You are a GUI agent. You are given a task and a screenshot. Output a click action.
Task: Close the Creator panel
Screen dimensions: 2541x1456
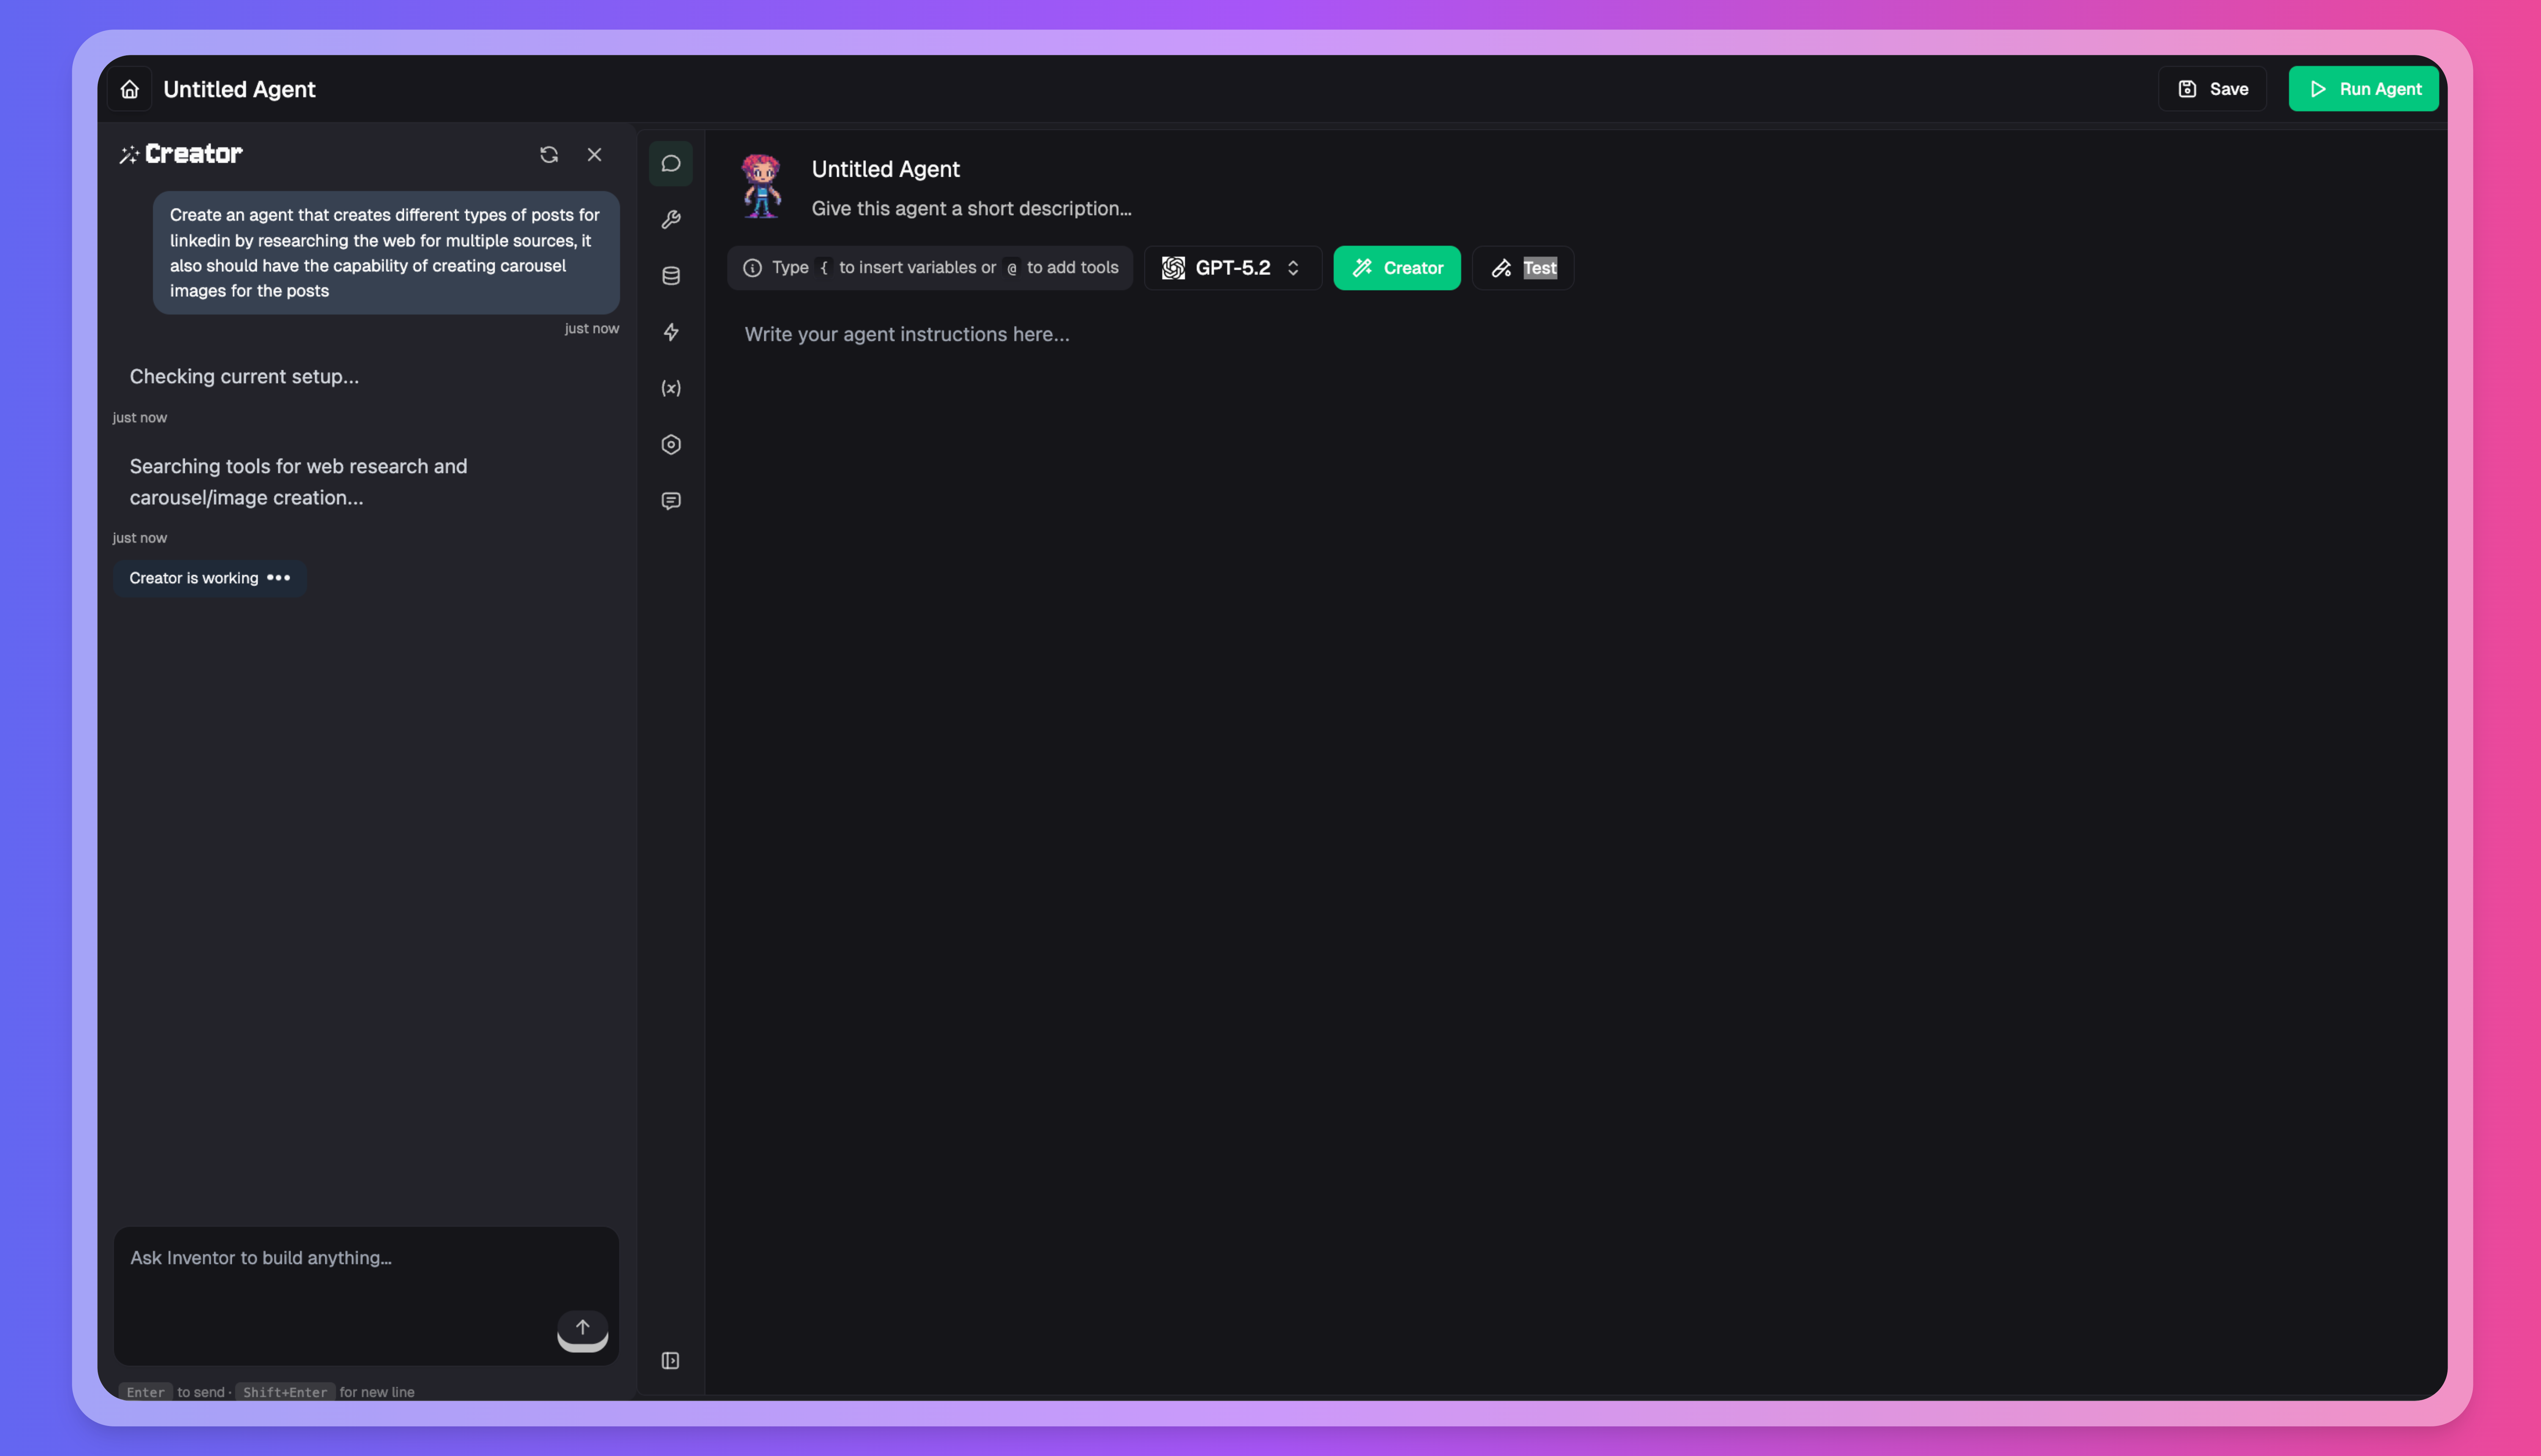coord(594,154)
